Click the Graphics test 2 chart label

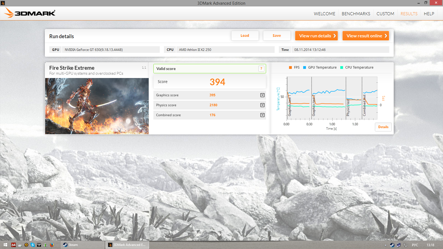(x=314, y=105)
